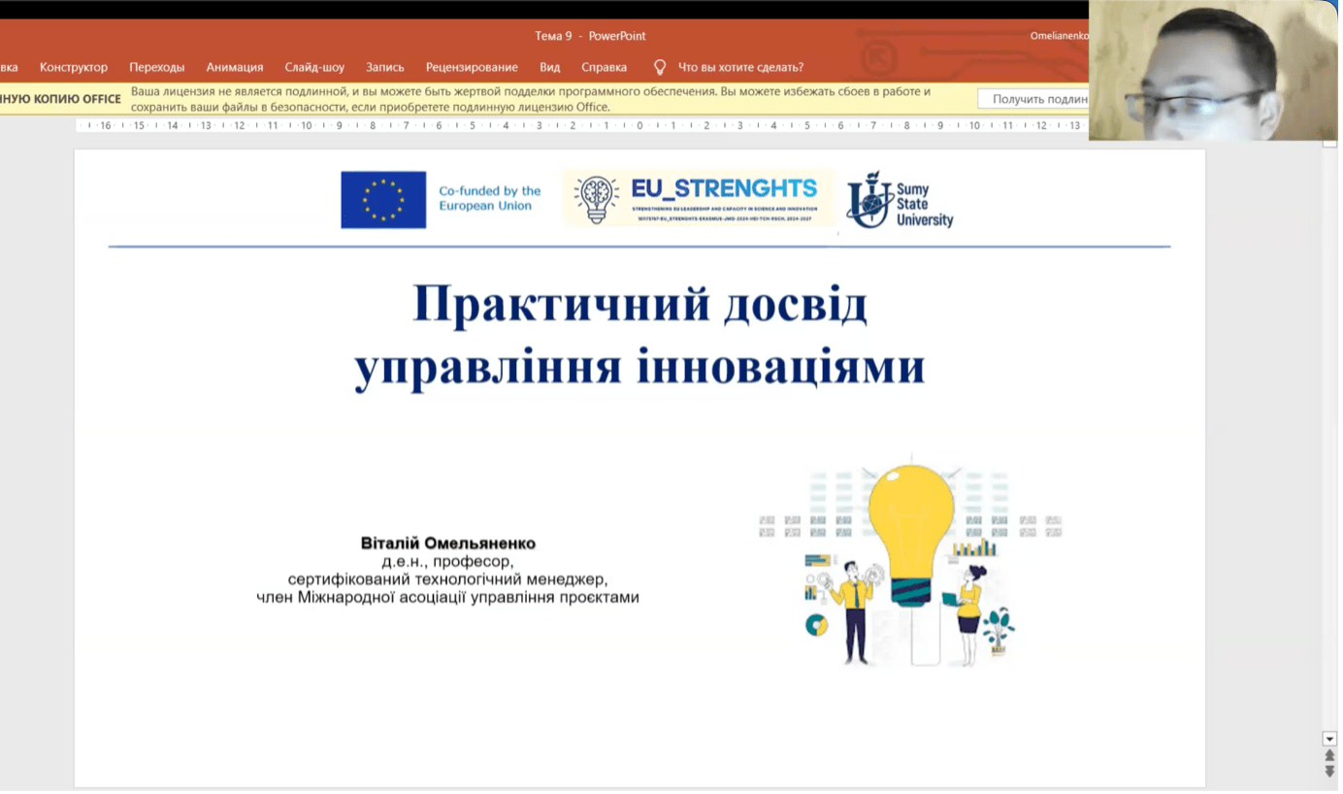This screenshot has height=794, width=1343.
Task: Select the Вид ribbon tab
Action: [x=550, y=67]
